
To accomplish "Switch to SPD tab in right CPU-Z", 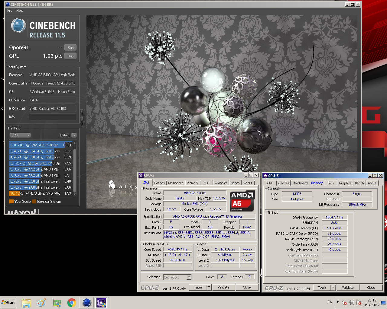I will [331, 183].
